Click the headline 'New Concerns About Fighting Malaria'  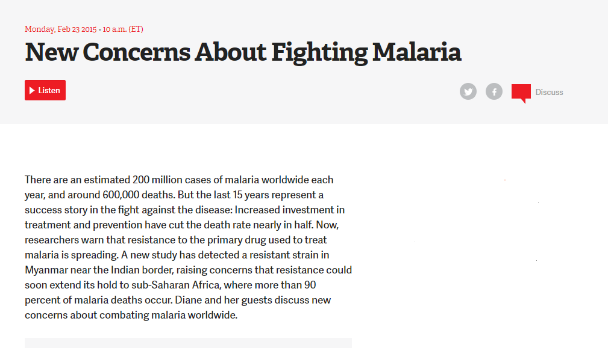coord(243,52)
